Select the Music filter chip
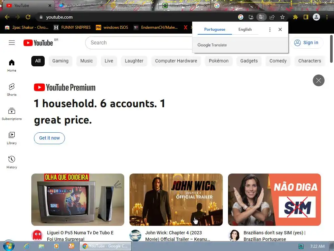Viewport: 334px width, 251px height. tap(86, 61)
